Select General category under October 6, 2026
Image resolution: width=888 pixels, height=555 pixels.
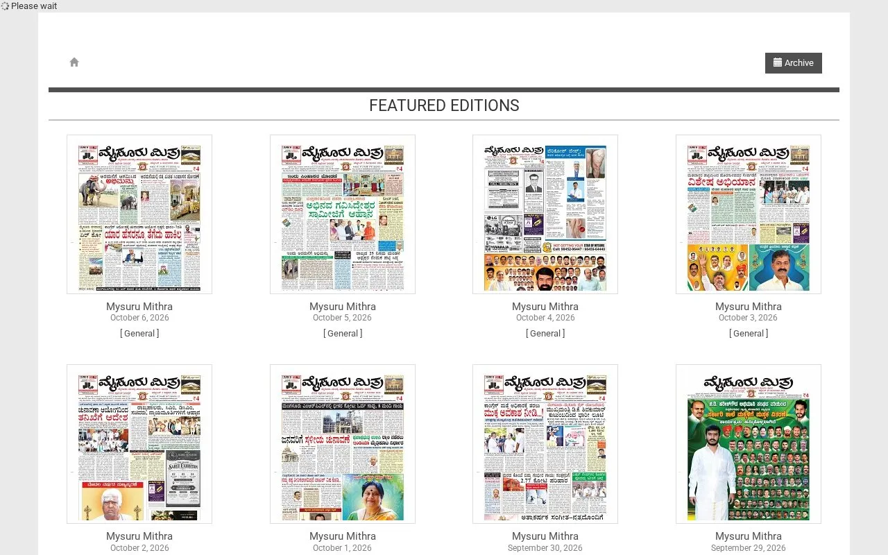[139, 334]
